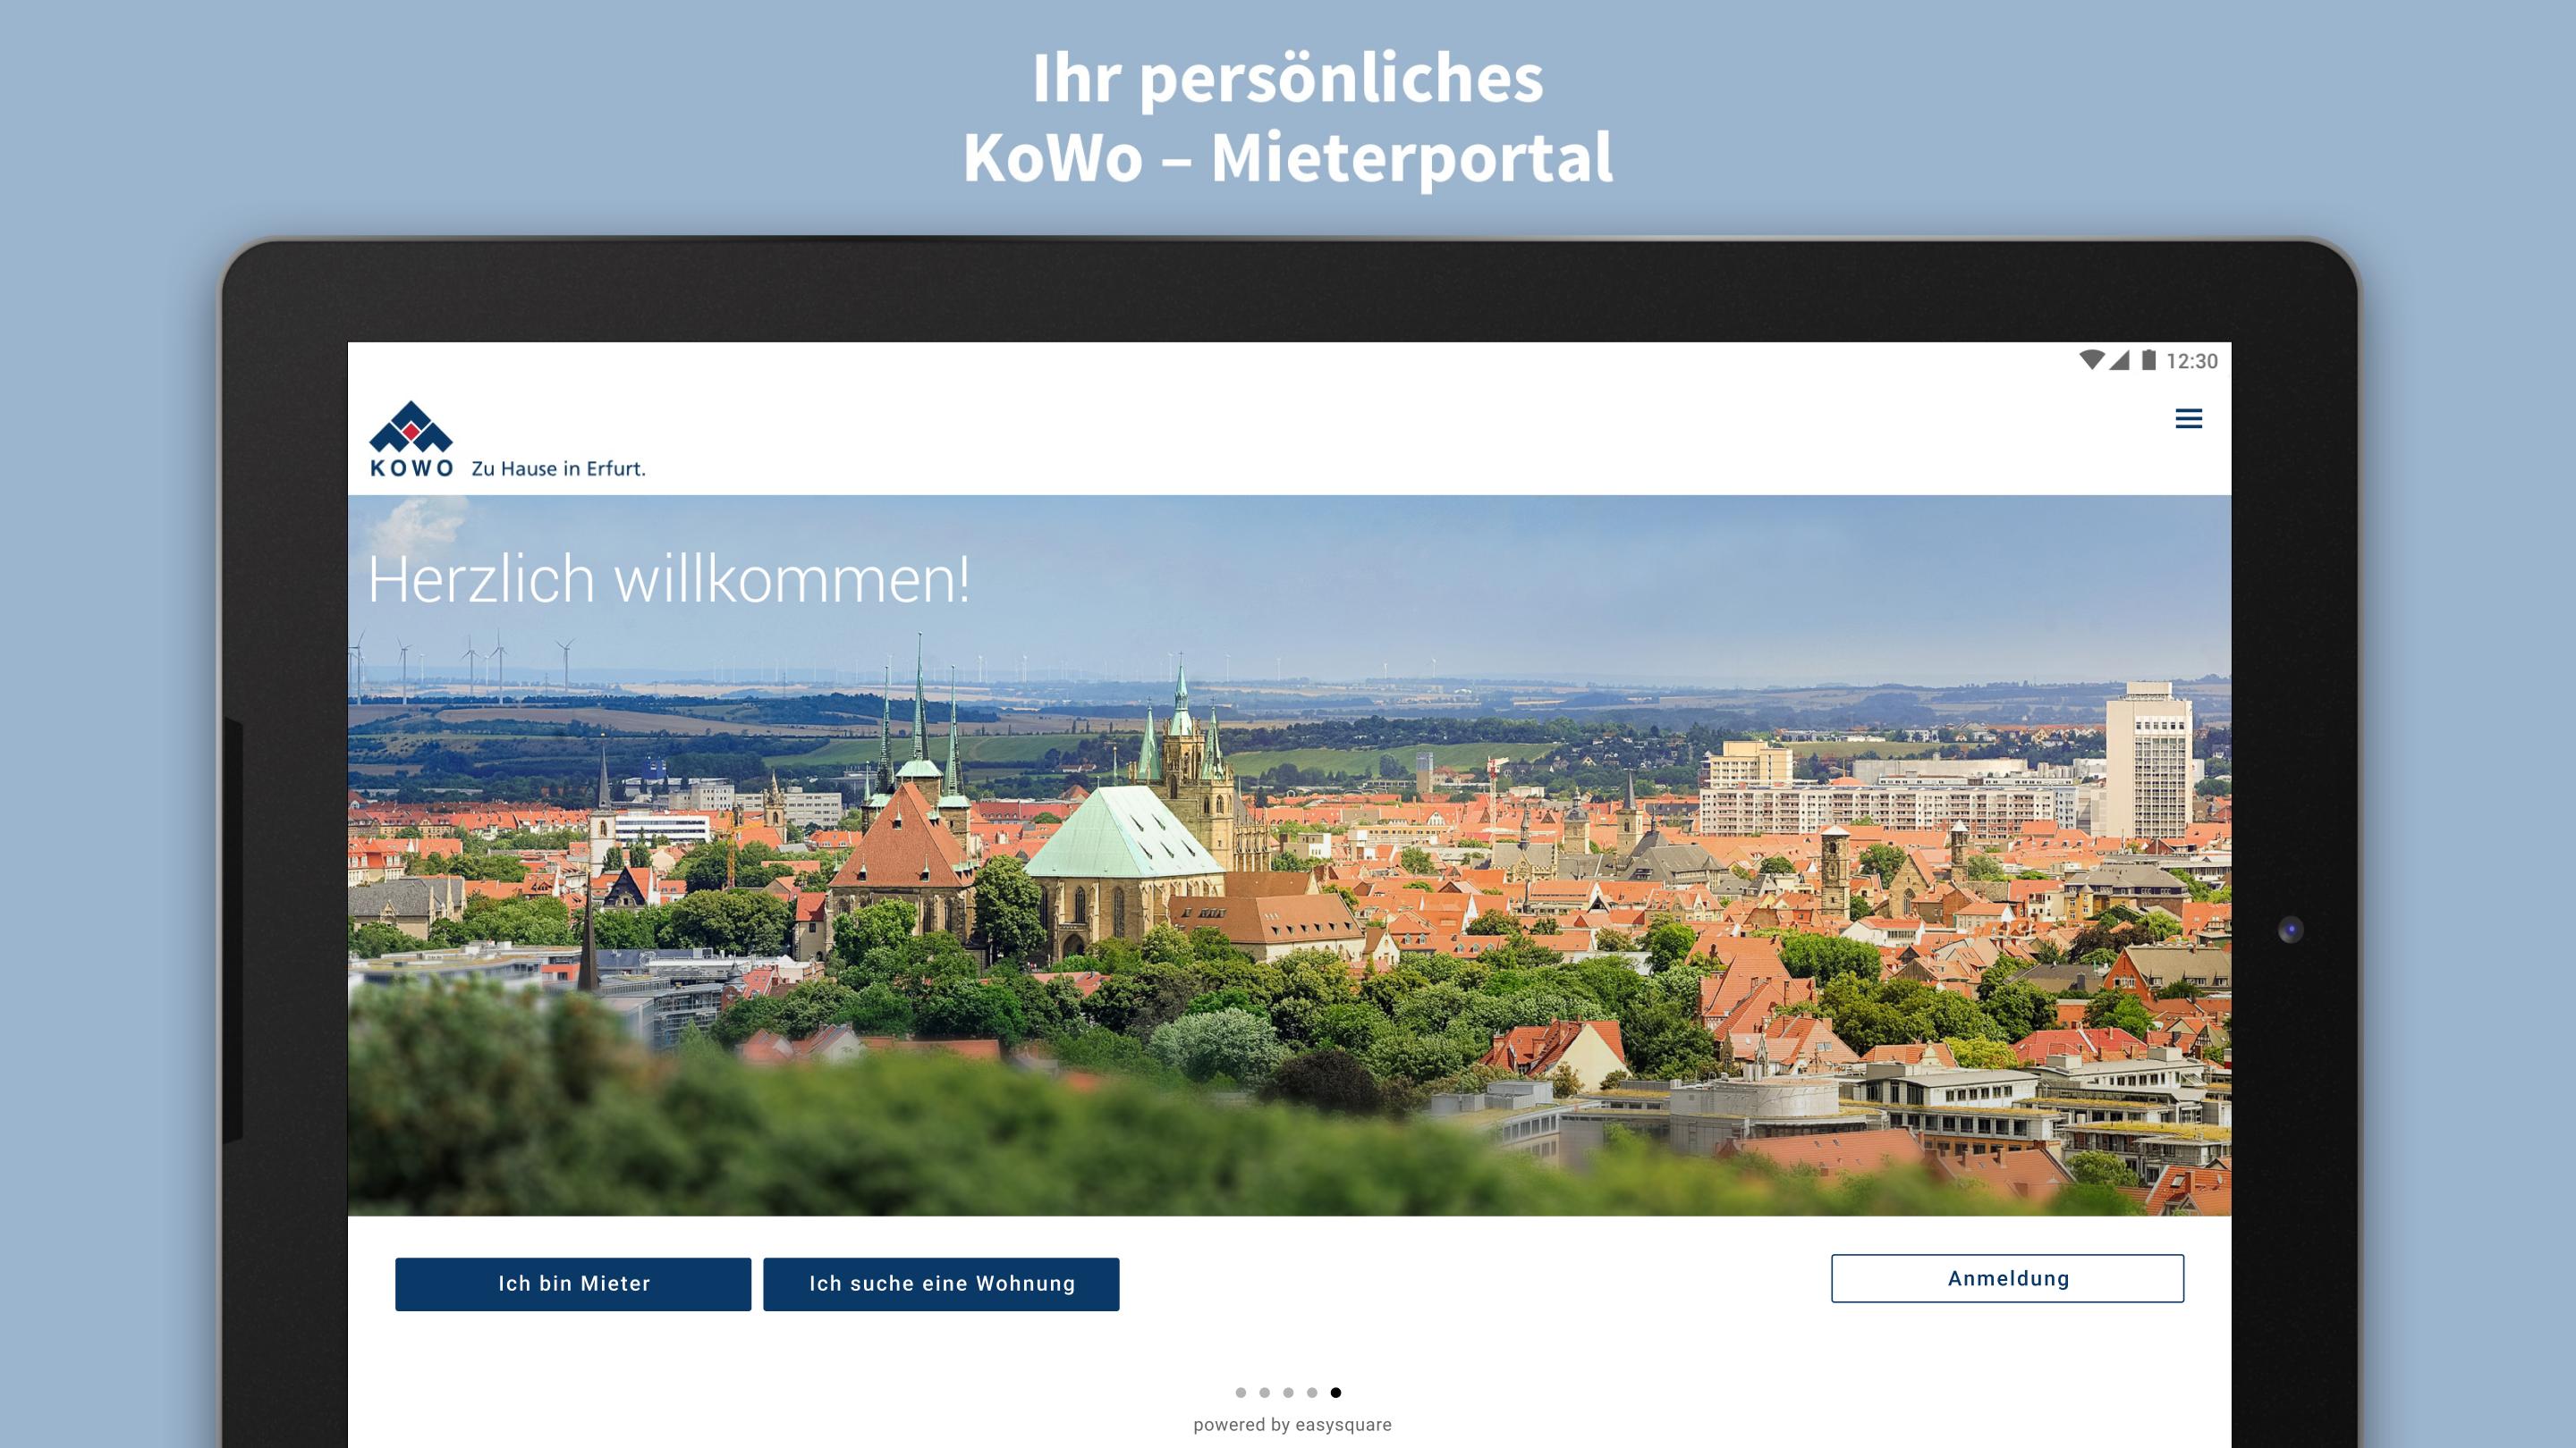2576x1448 pixels.
Task: Click the Ich bin Mieter button
Action: point(573,1284)
